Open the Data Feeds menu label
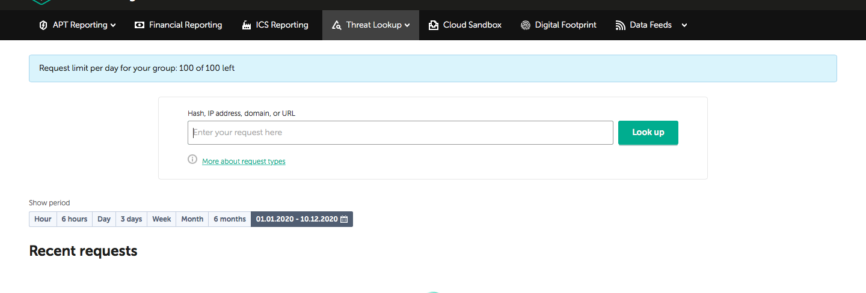The image size is (866, 293). pyautogui.click(x=651, y=25)
